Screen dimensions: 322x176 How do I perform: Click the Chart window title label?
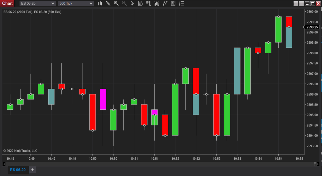(7, 3)
